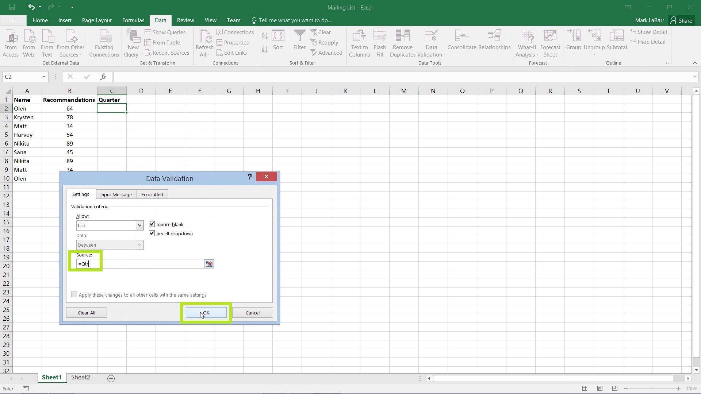This screenshot has width=701, height=394.
Task: Click the Source input field
Action: pyautogui.click(x=139, y=264)
